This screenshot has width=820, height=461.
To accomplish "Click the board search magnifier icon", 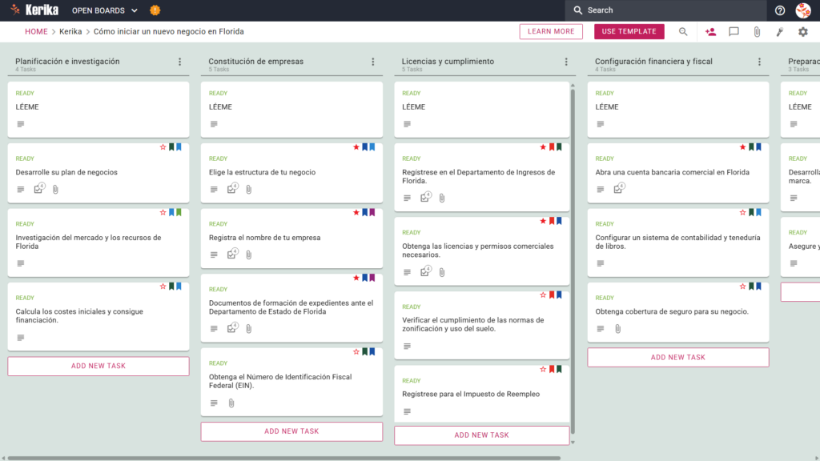I will [x=683, y=32].
